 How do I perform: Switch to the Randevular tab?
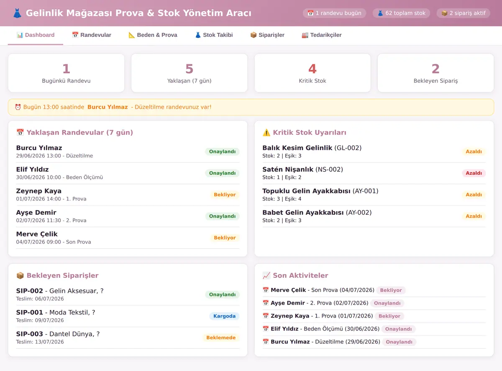pos(92,35)
